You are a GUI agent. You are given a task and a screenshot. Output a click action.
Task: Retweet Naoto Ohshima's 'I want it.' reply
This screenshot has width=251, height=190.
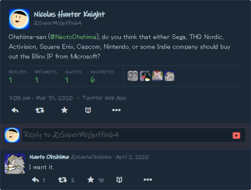click(63, 180)
